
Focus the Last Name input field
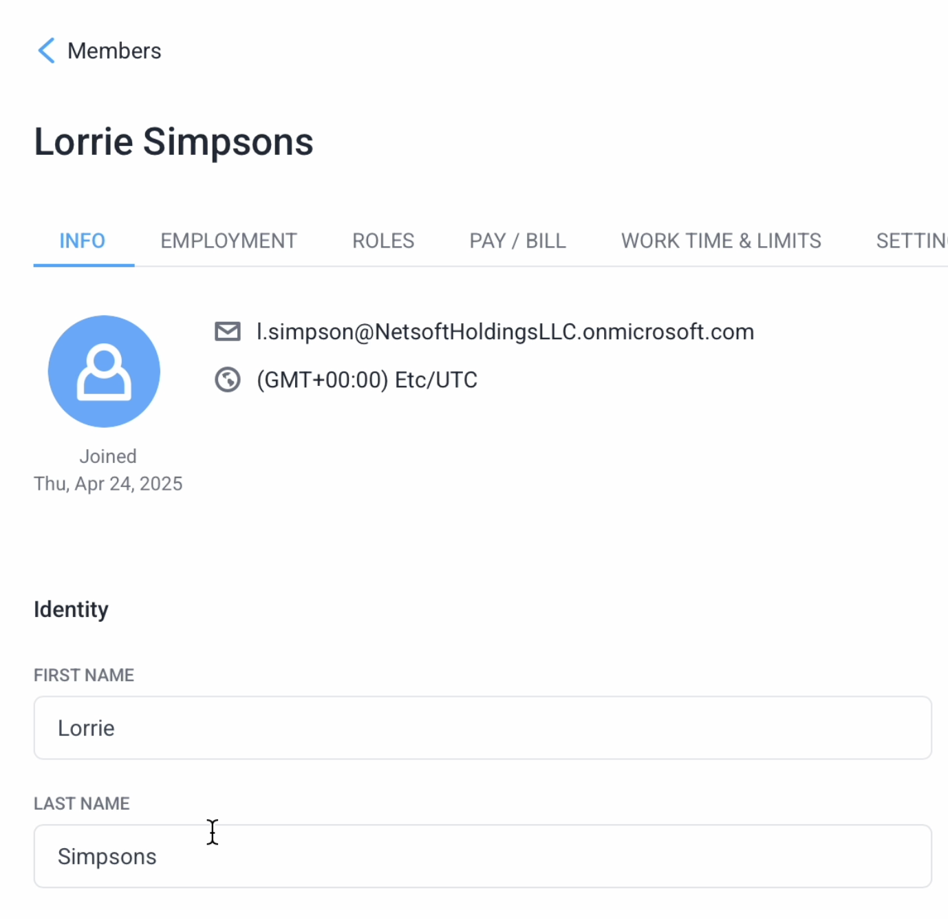(483, 856)
